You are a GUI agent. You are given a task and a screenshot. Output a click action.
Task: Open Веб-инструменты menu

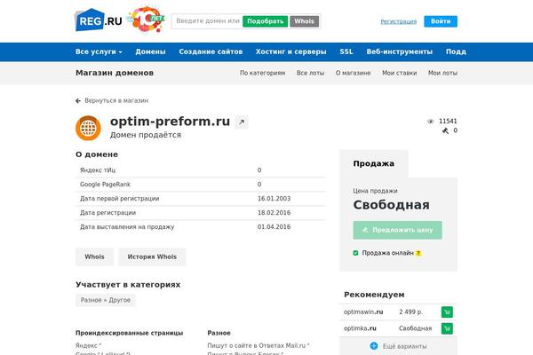(x=400, y=51)
